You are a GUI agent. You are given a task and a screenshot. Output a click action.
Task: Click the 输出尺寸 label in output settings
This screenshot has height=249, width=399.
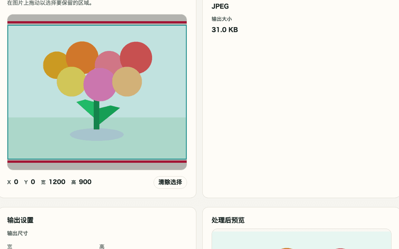point(17,233)
